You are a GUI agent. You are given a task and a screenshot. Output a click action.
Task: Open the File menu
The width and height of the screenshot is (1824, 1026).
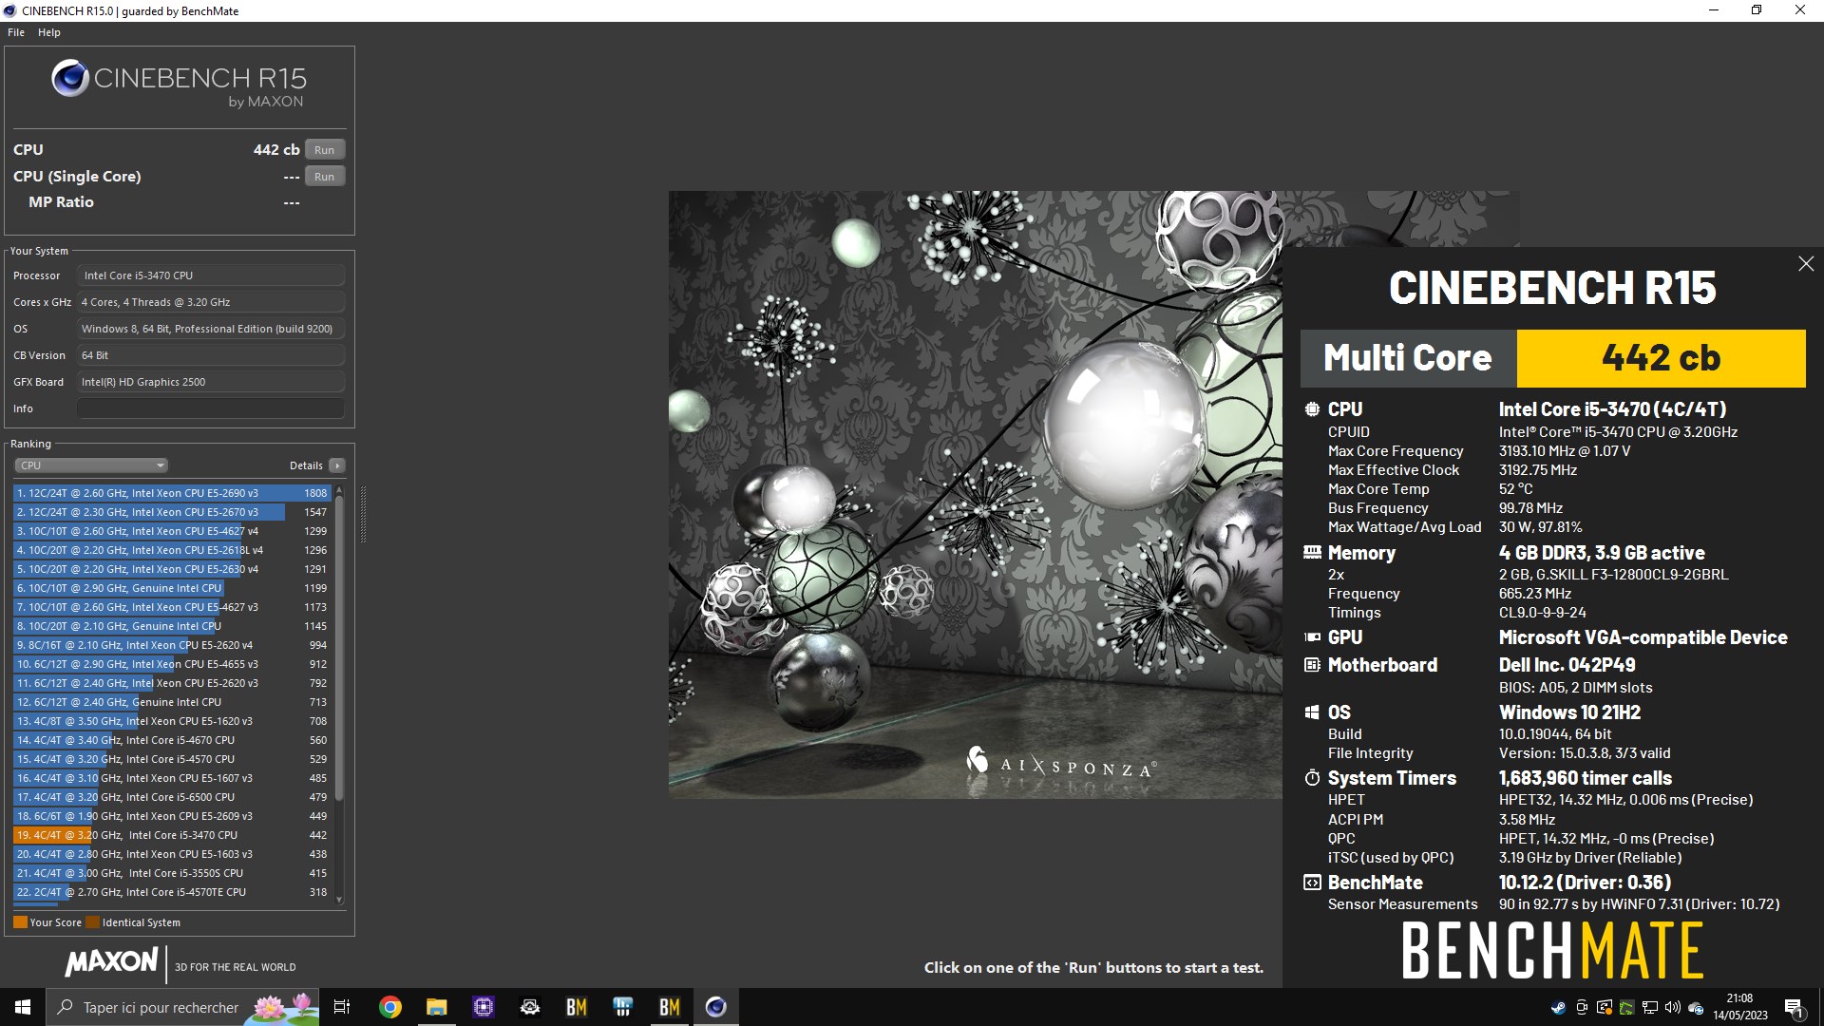pyautogui.click(x=16, y=32)
